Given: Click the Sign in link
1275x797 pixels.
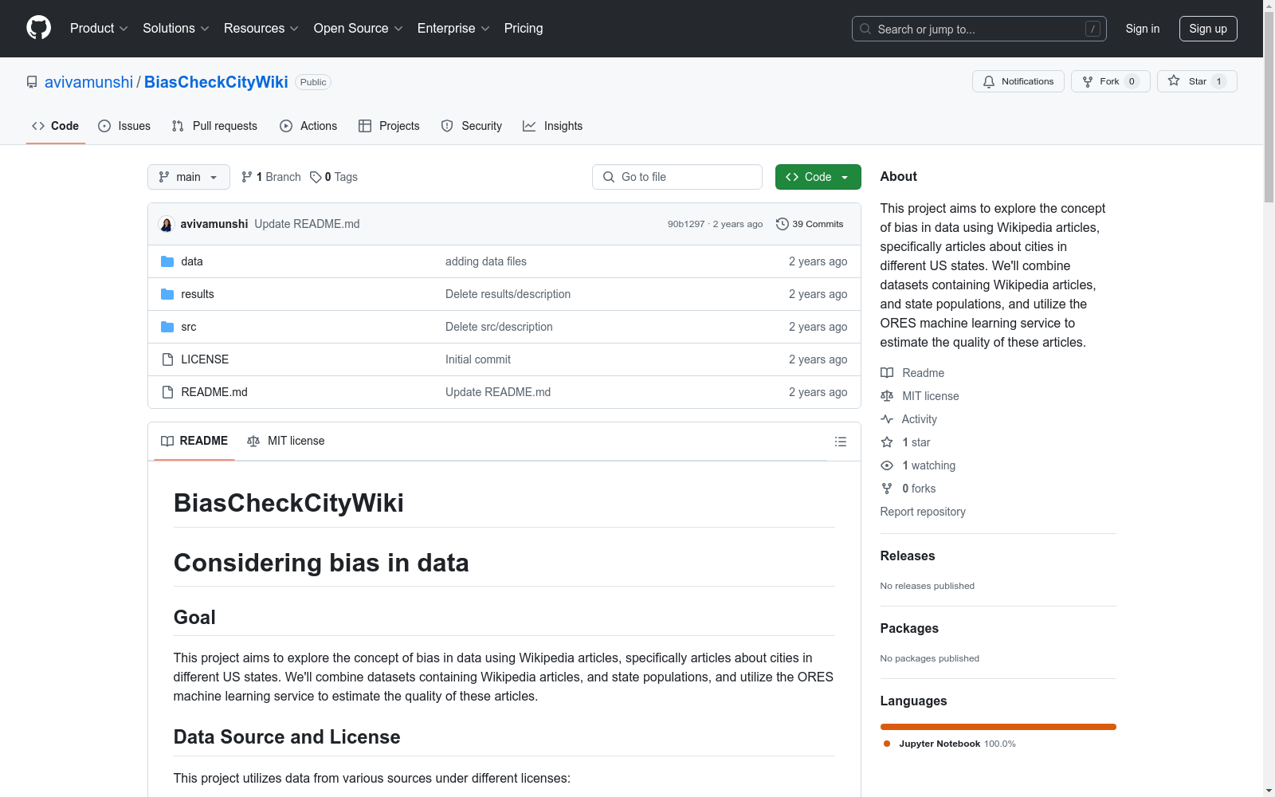Looking at the screenshot, I should (1143, 29).
